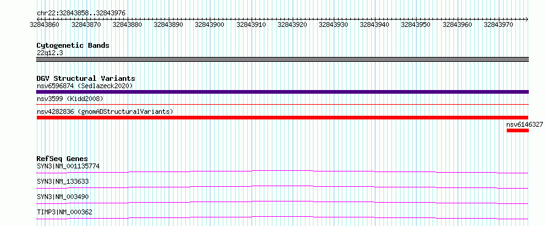Open variant nsv3599 (Kidd2008) label

pyautogui.click(x=70, y=99)
